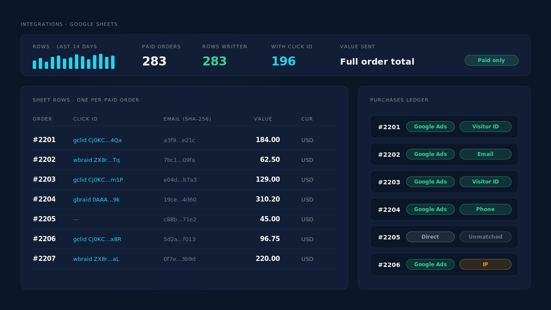Click the value 184.00
Screen dimensions: 551x310
pos(268,140)
